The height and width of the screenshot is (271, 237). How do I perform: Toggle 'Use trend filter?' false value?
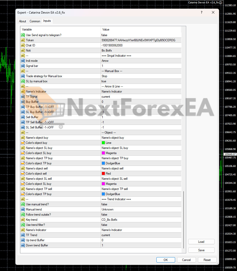click(x=104, y=225)
